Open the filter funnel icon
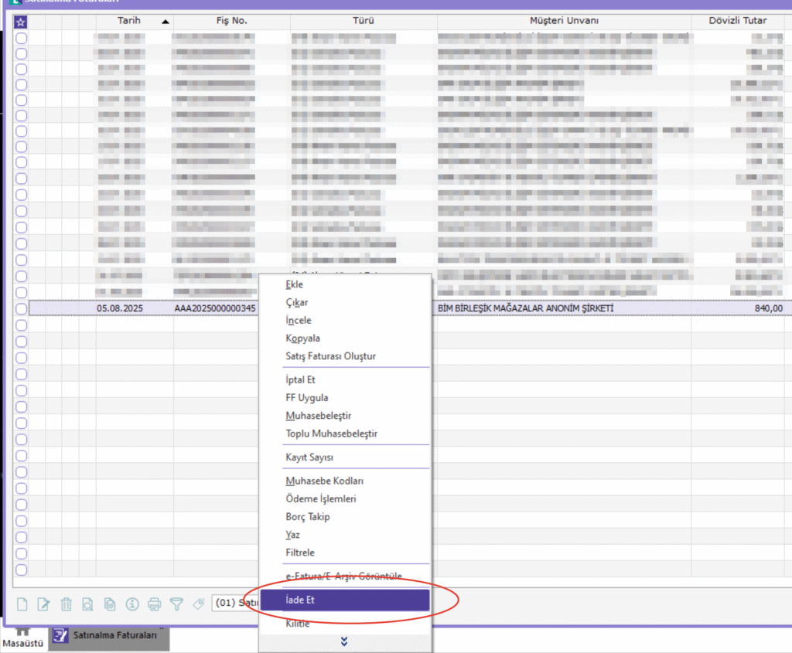792x653 pixels. [x=176, y=604]
